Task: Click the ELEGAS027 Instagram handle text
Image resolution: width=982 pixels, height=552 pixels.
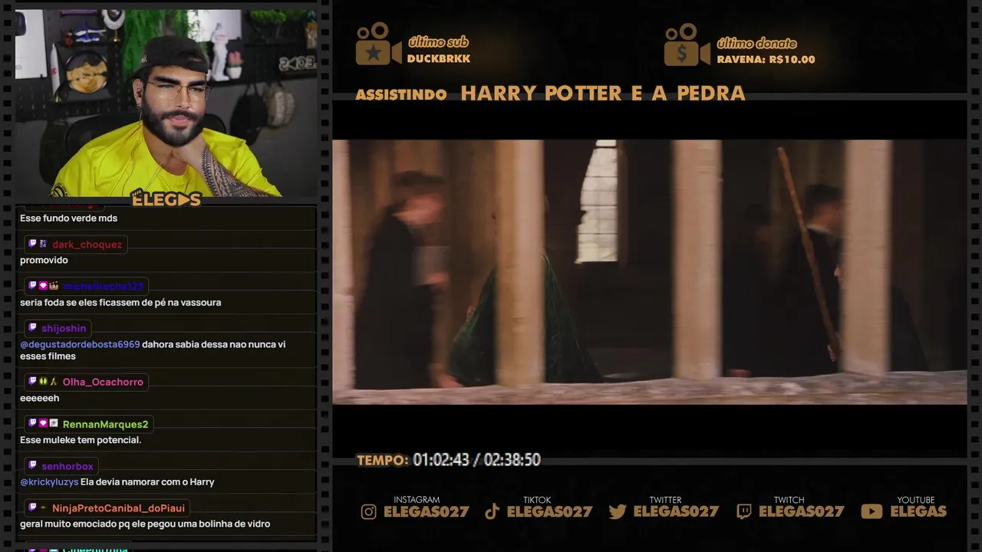Action: click(426, 511)
